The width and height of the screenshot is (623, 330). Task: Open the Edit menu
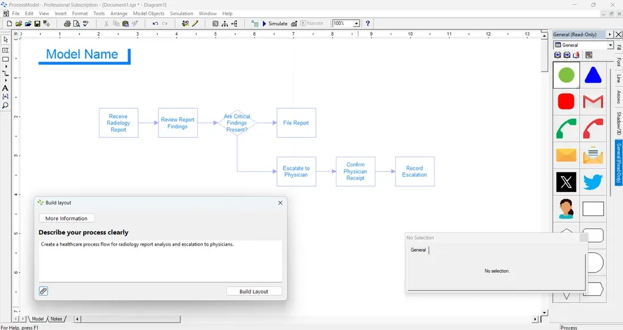29,14
